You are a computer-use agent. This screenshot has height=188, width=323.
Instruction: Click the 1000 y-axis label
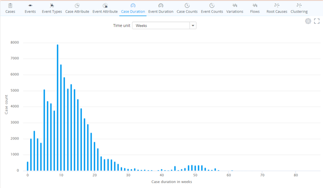click(x=15, y=154)
